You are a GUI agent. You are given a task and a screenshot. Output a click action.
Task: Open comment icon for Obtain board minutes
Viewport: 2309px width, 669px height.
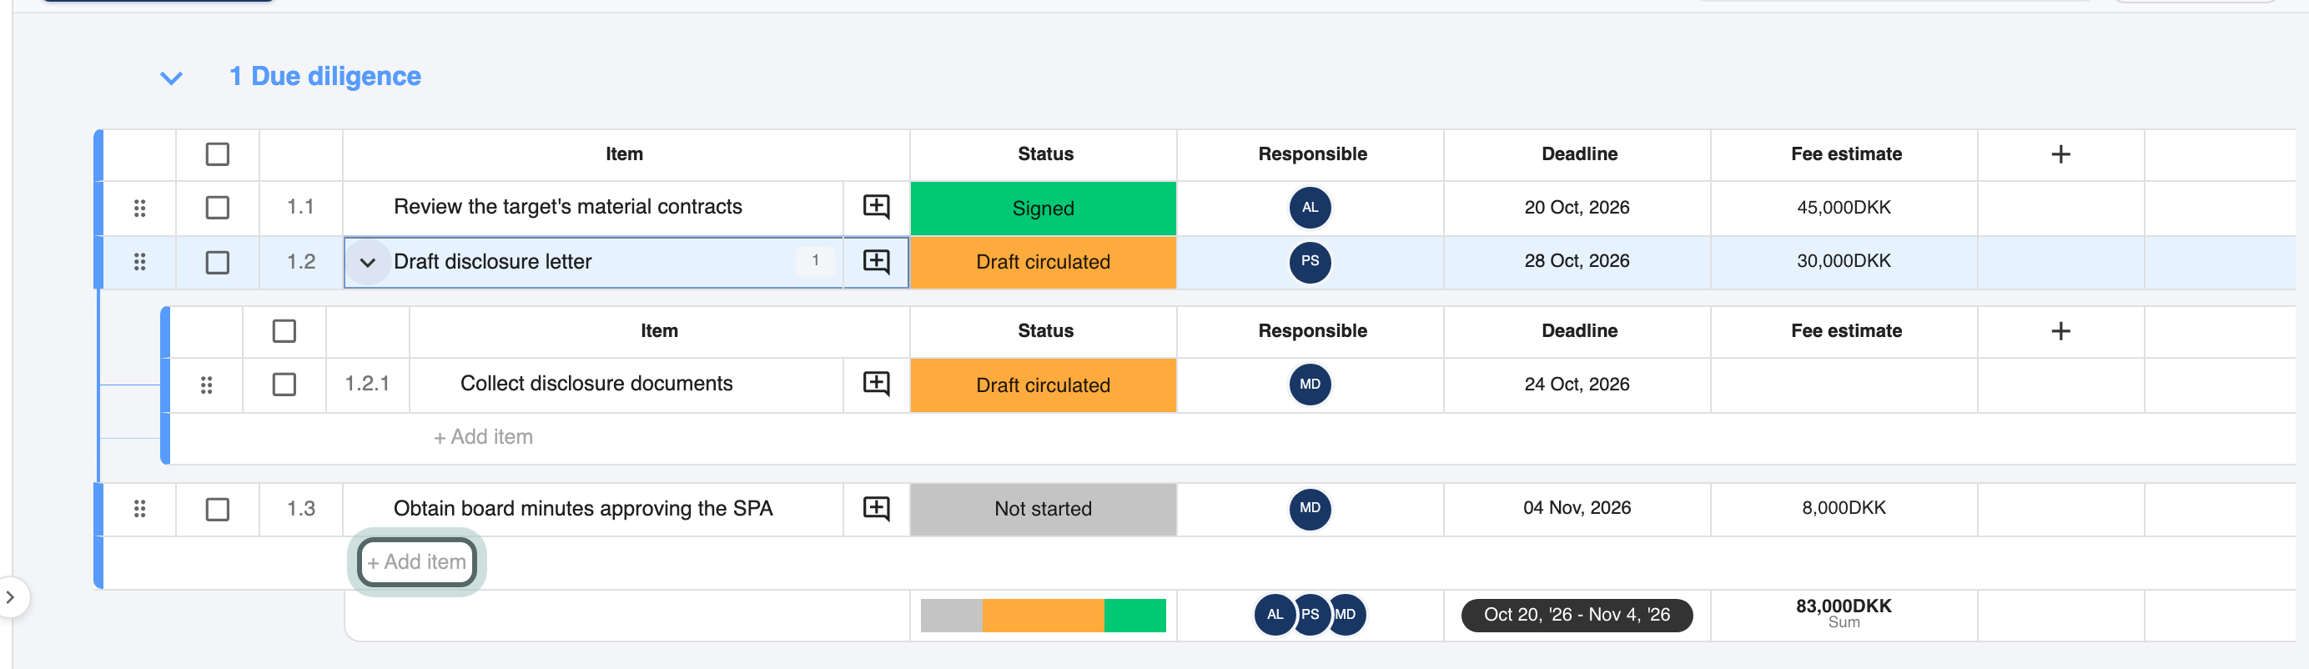pos(876,509)
